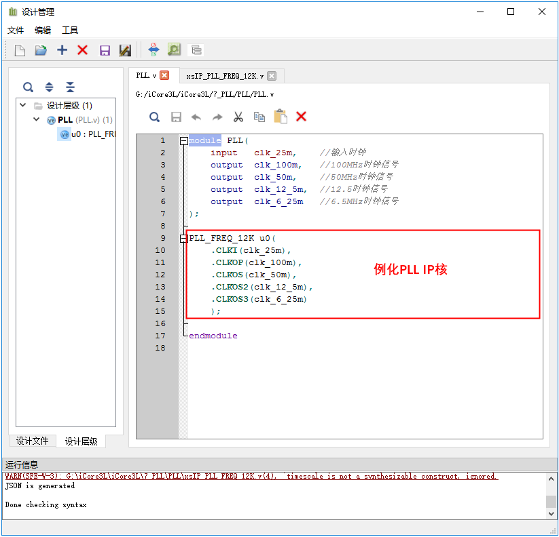559x537 pixels.
Task: Click the paste clipboard icon in editor
Action: click(x=280, y=117)
